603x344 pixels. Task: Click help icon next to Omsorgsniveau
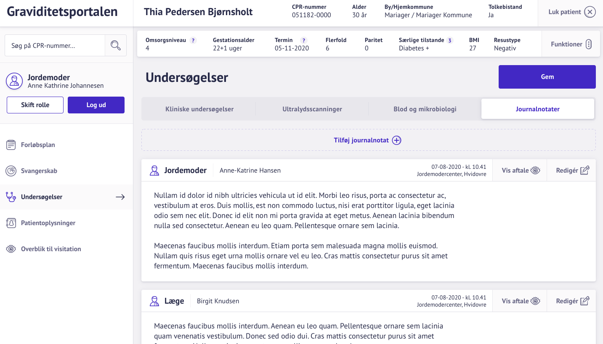point(193,40)
